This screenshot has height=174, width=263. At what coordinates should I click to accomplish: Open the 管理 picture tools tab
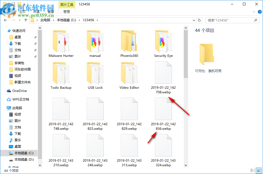click(66, 12)
